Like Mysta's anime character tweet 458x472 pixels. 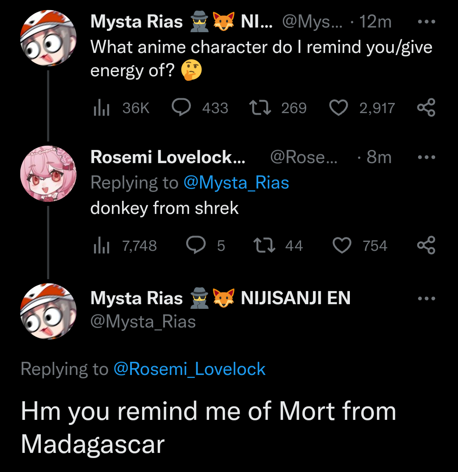[x=338, y=108]
